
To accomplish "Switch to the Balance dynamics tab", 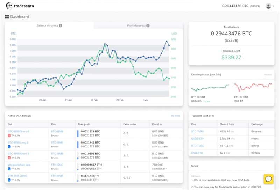I will coord(49,25).
